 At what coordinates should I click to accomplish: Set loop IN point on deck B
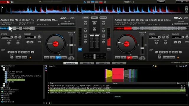tap(166, 58)
